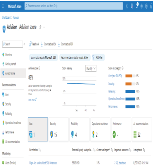The height and width of the screenshot is (168, 153).
Task: Sort by Impacted resources column
Action: 123,150
